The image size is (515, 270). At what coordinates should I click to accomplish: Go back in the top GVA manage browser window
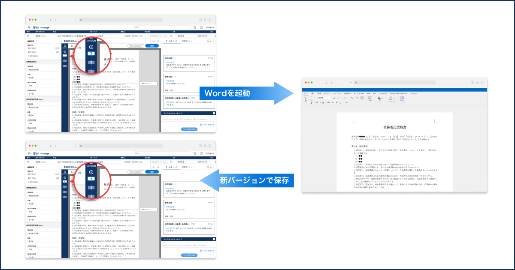pos(51,20)
